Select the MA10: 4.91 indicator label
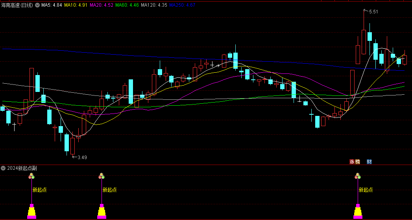 pos(76,5)
